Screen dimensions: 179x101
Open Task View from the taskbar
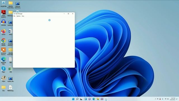(x=81, y=99)
